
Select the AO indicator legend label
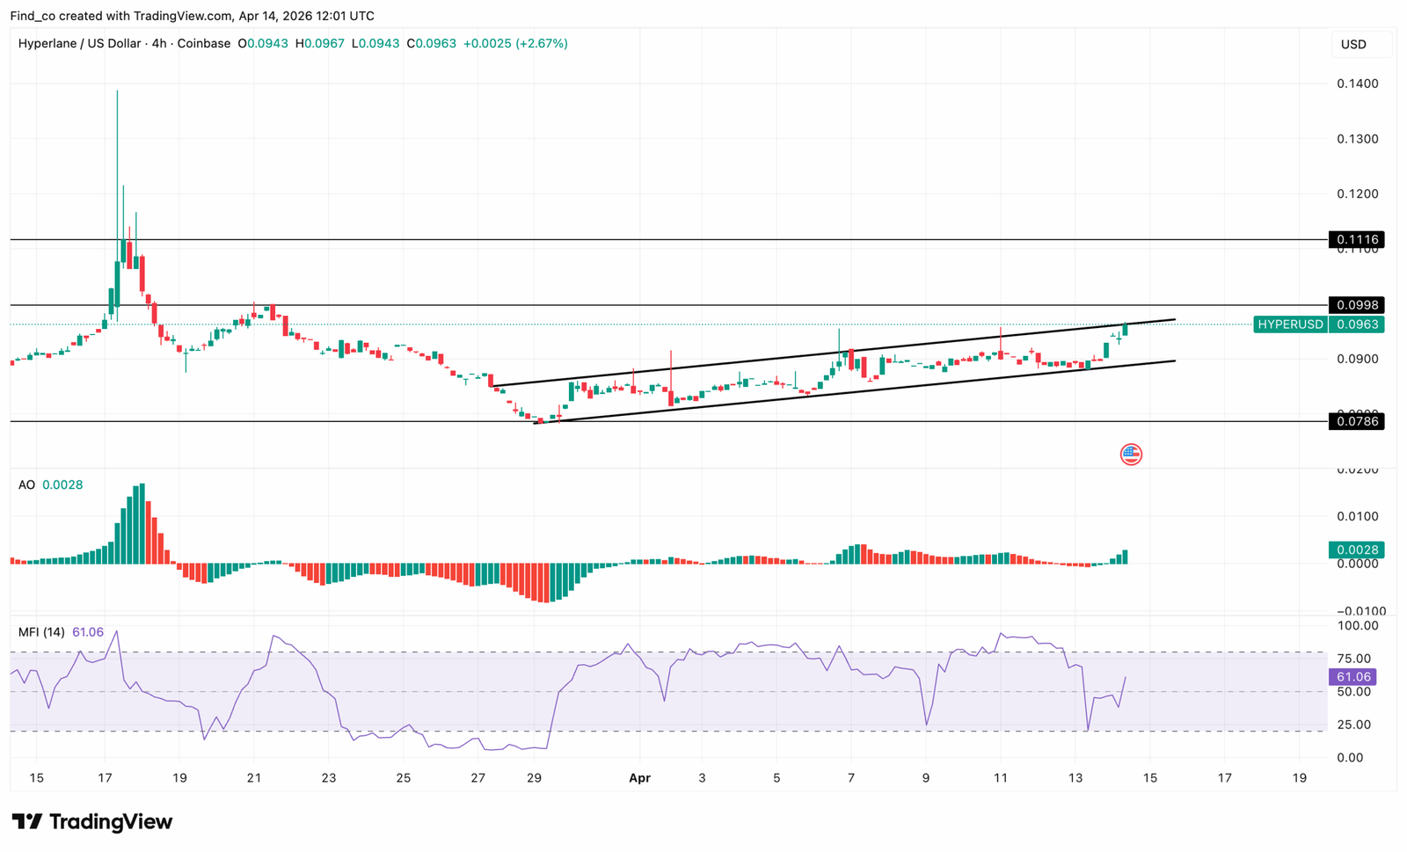click(x=26, y=485)
